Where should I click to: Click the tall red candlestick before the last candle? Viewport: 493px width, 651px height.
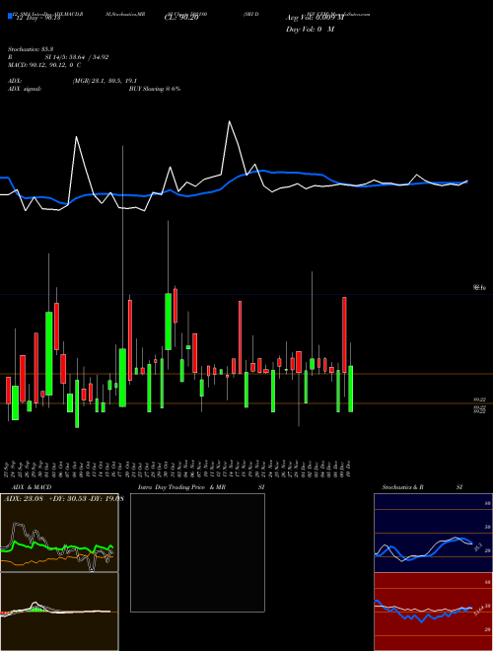point(344,334)
